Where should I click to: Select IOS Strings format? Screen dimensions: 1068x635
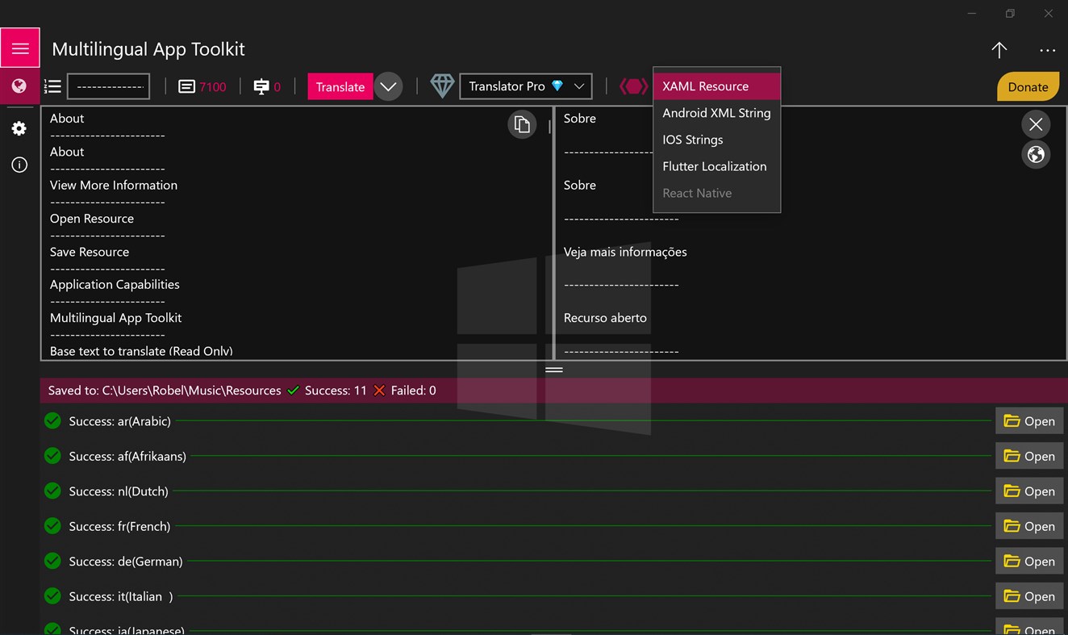point(716,140)
